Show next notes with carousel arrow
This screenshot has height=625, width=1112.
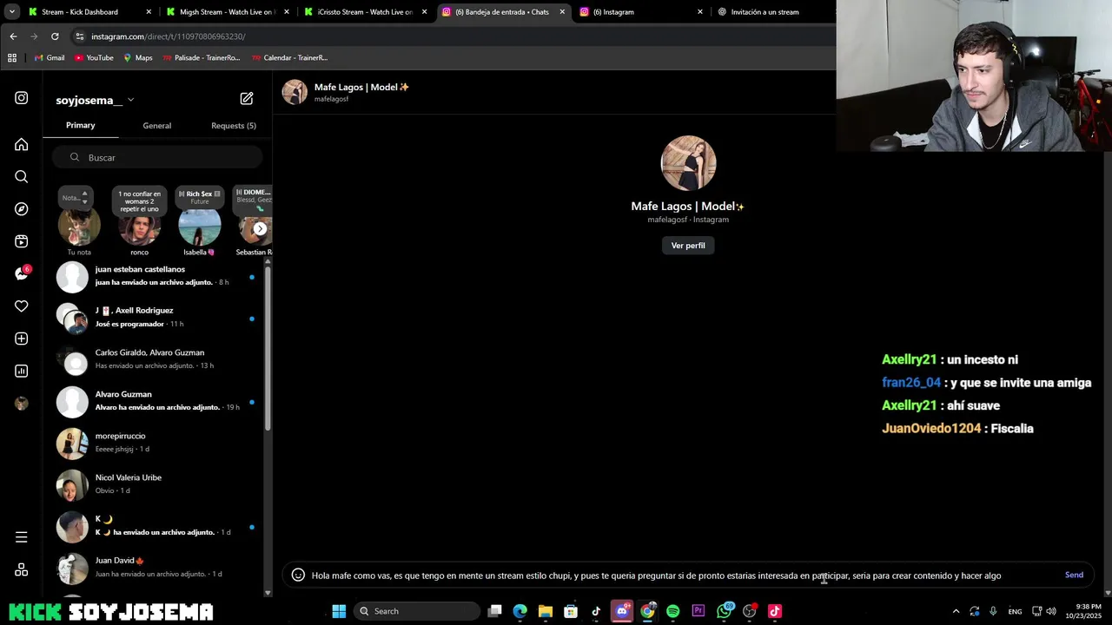coord(260,228)
